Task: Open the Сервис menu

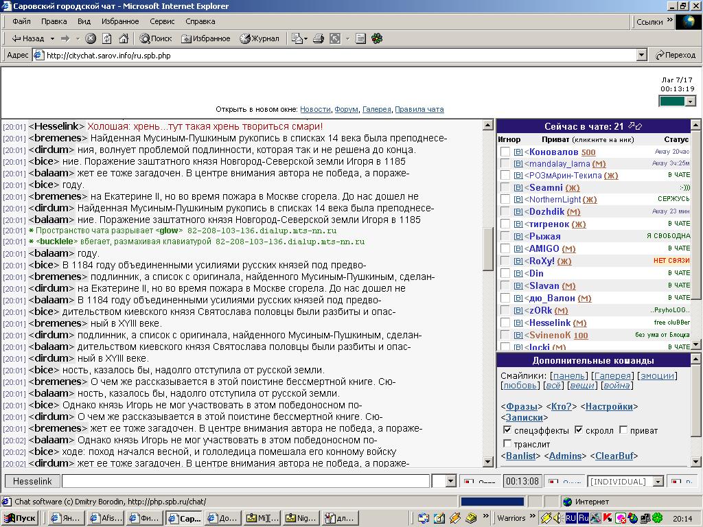Action: (x=162, y=21)
